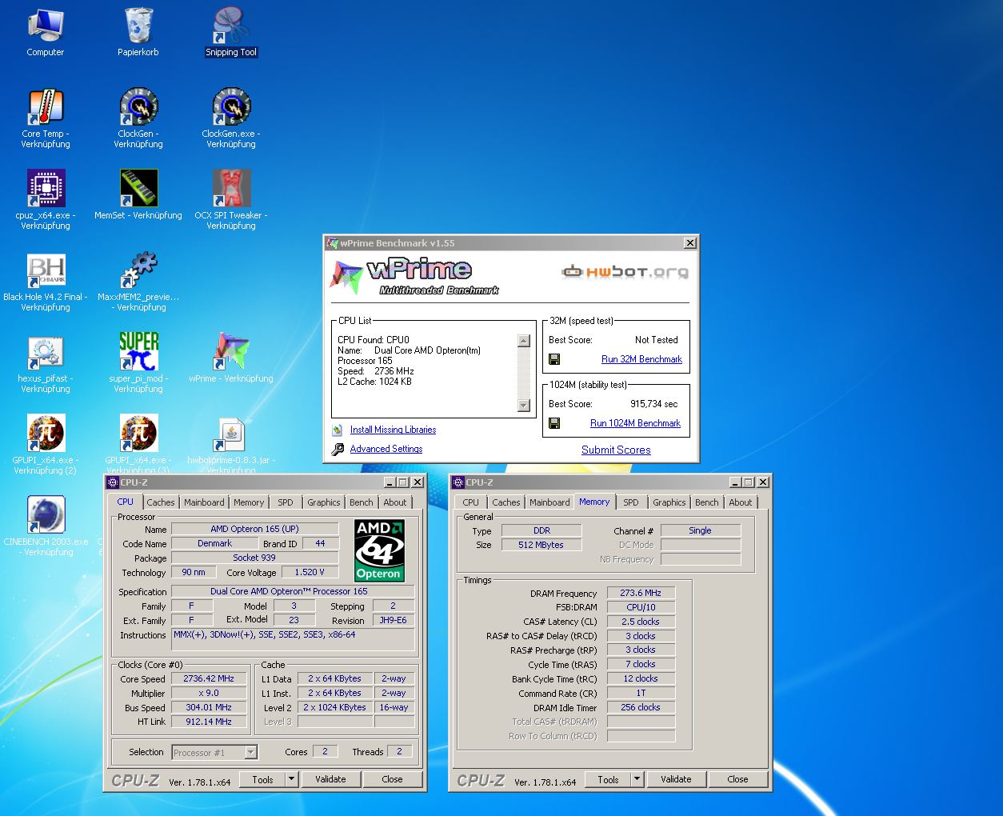Click the Core Speed value 2736.42 MHz
This screenshot has width=1003, height=816.
pyautogui.click(x=209, y=678)
